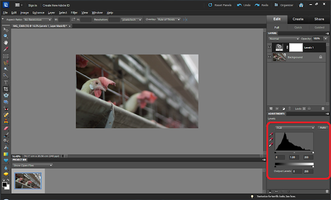This screenshot has width=331, height=200.
Task: Select the Paint Bucket tool
Action: click(6, 148)
